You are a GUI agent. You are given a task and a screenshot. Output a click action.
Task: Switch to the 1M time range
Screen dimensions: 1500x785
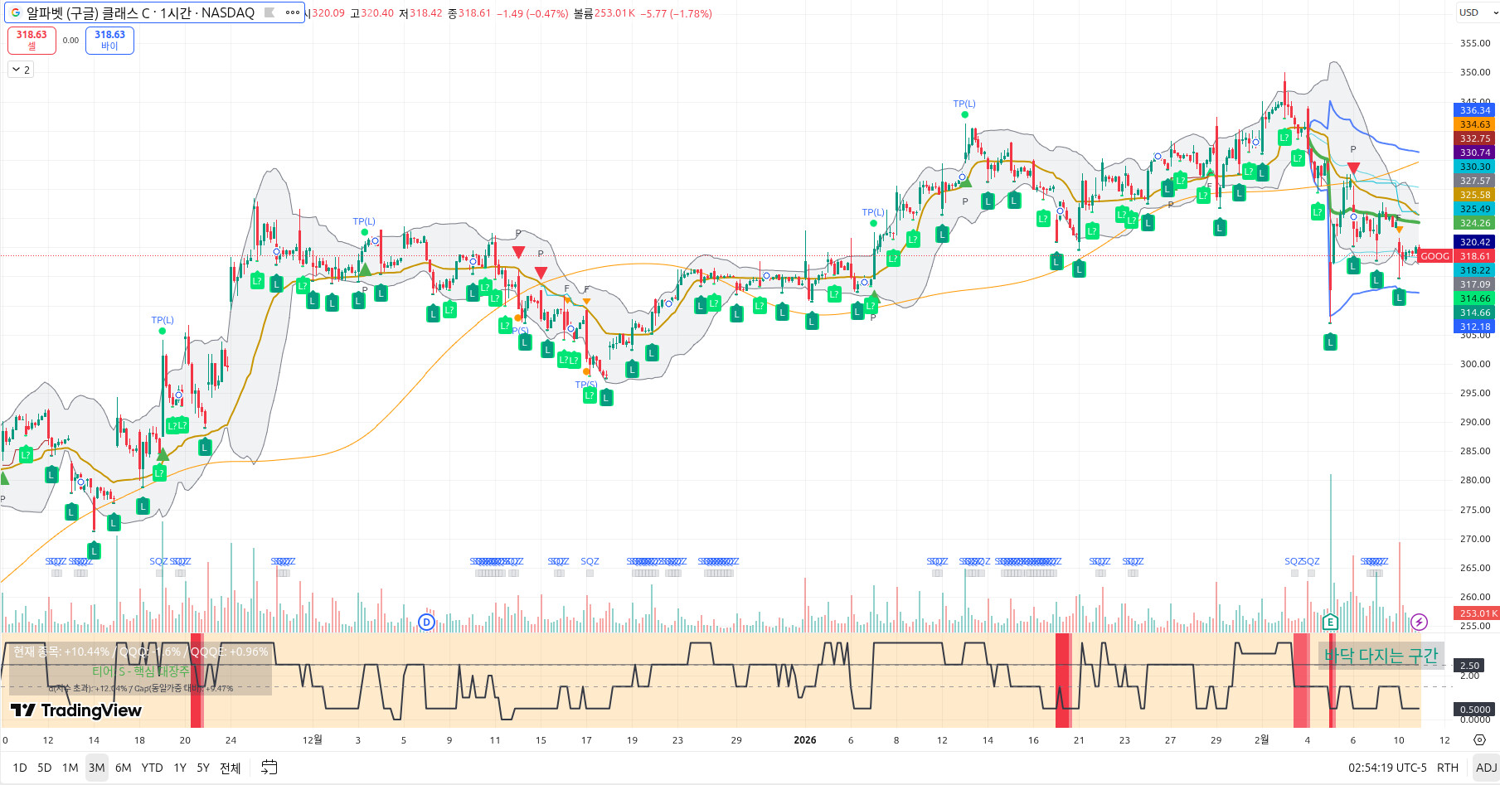[x=70, y=768]
